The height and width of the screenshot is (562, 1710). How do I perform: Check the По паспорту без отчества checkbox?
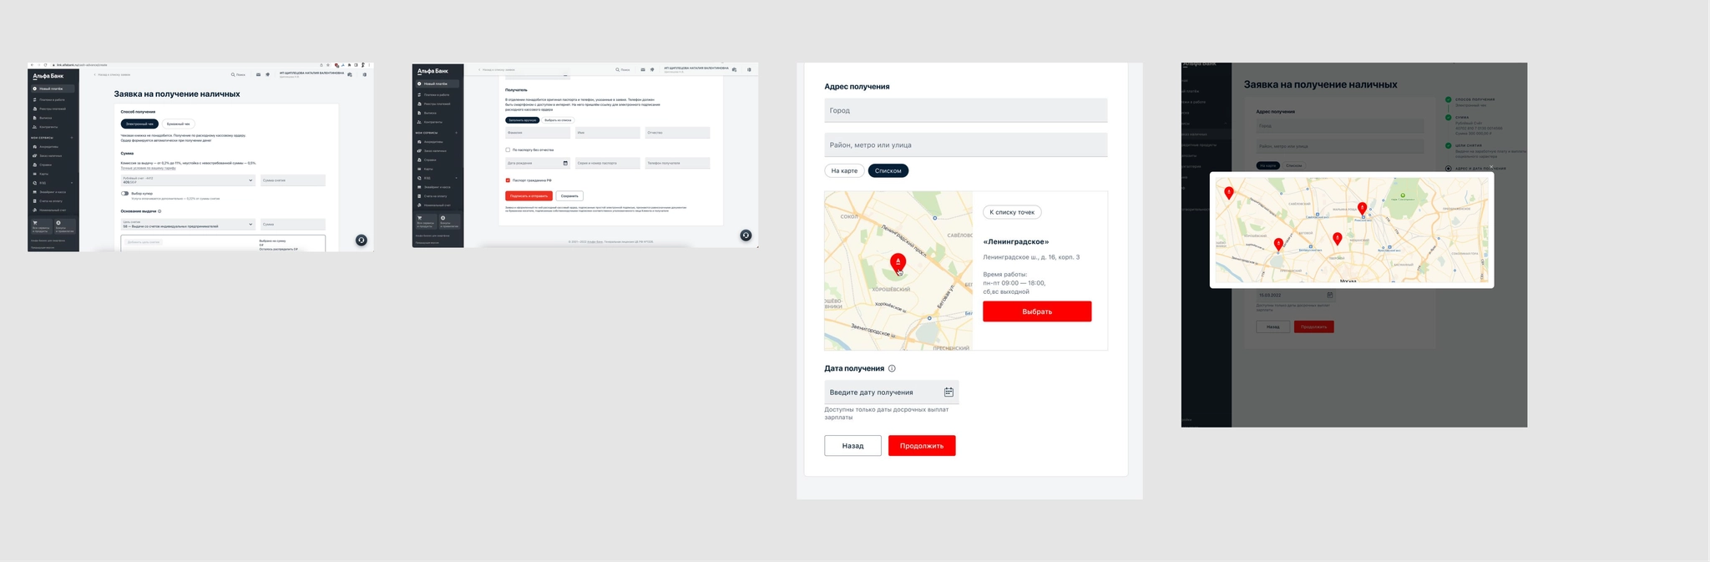click(x=508, y=149)
